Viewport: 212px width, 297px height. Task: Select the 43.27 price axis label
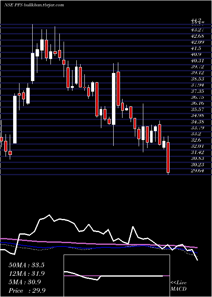[x=197, y=30]
